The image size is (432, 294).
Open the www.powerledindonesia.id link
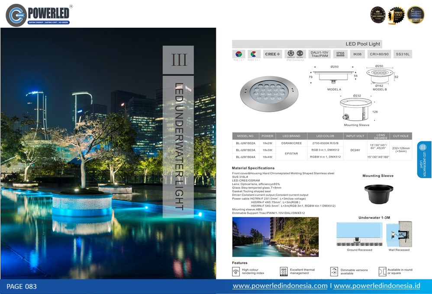377,286
